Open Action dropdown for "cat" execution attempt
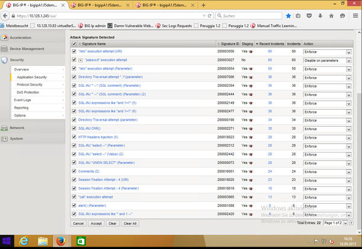 (328, 198)
